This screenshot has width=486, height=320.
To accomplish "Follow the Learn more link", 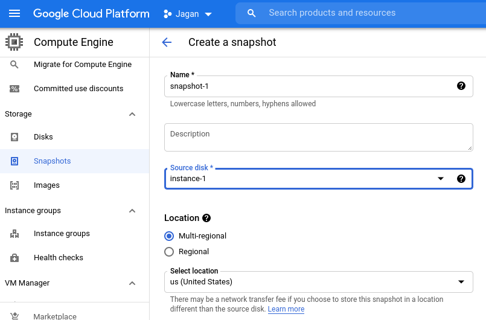I will click(x=286, y=309).
